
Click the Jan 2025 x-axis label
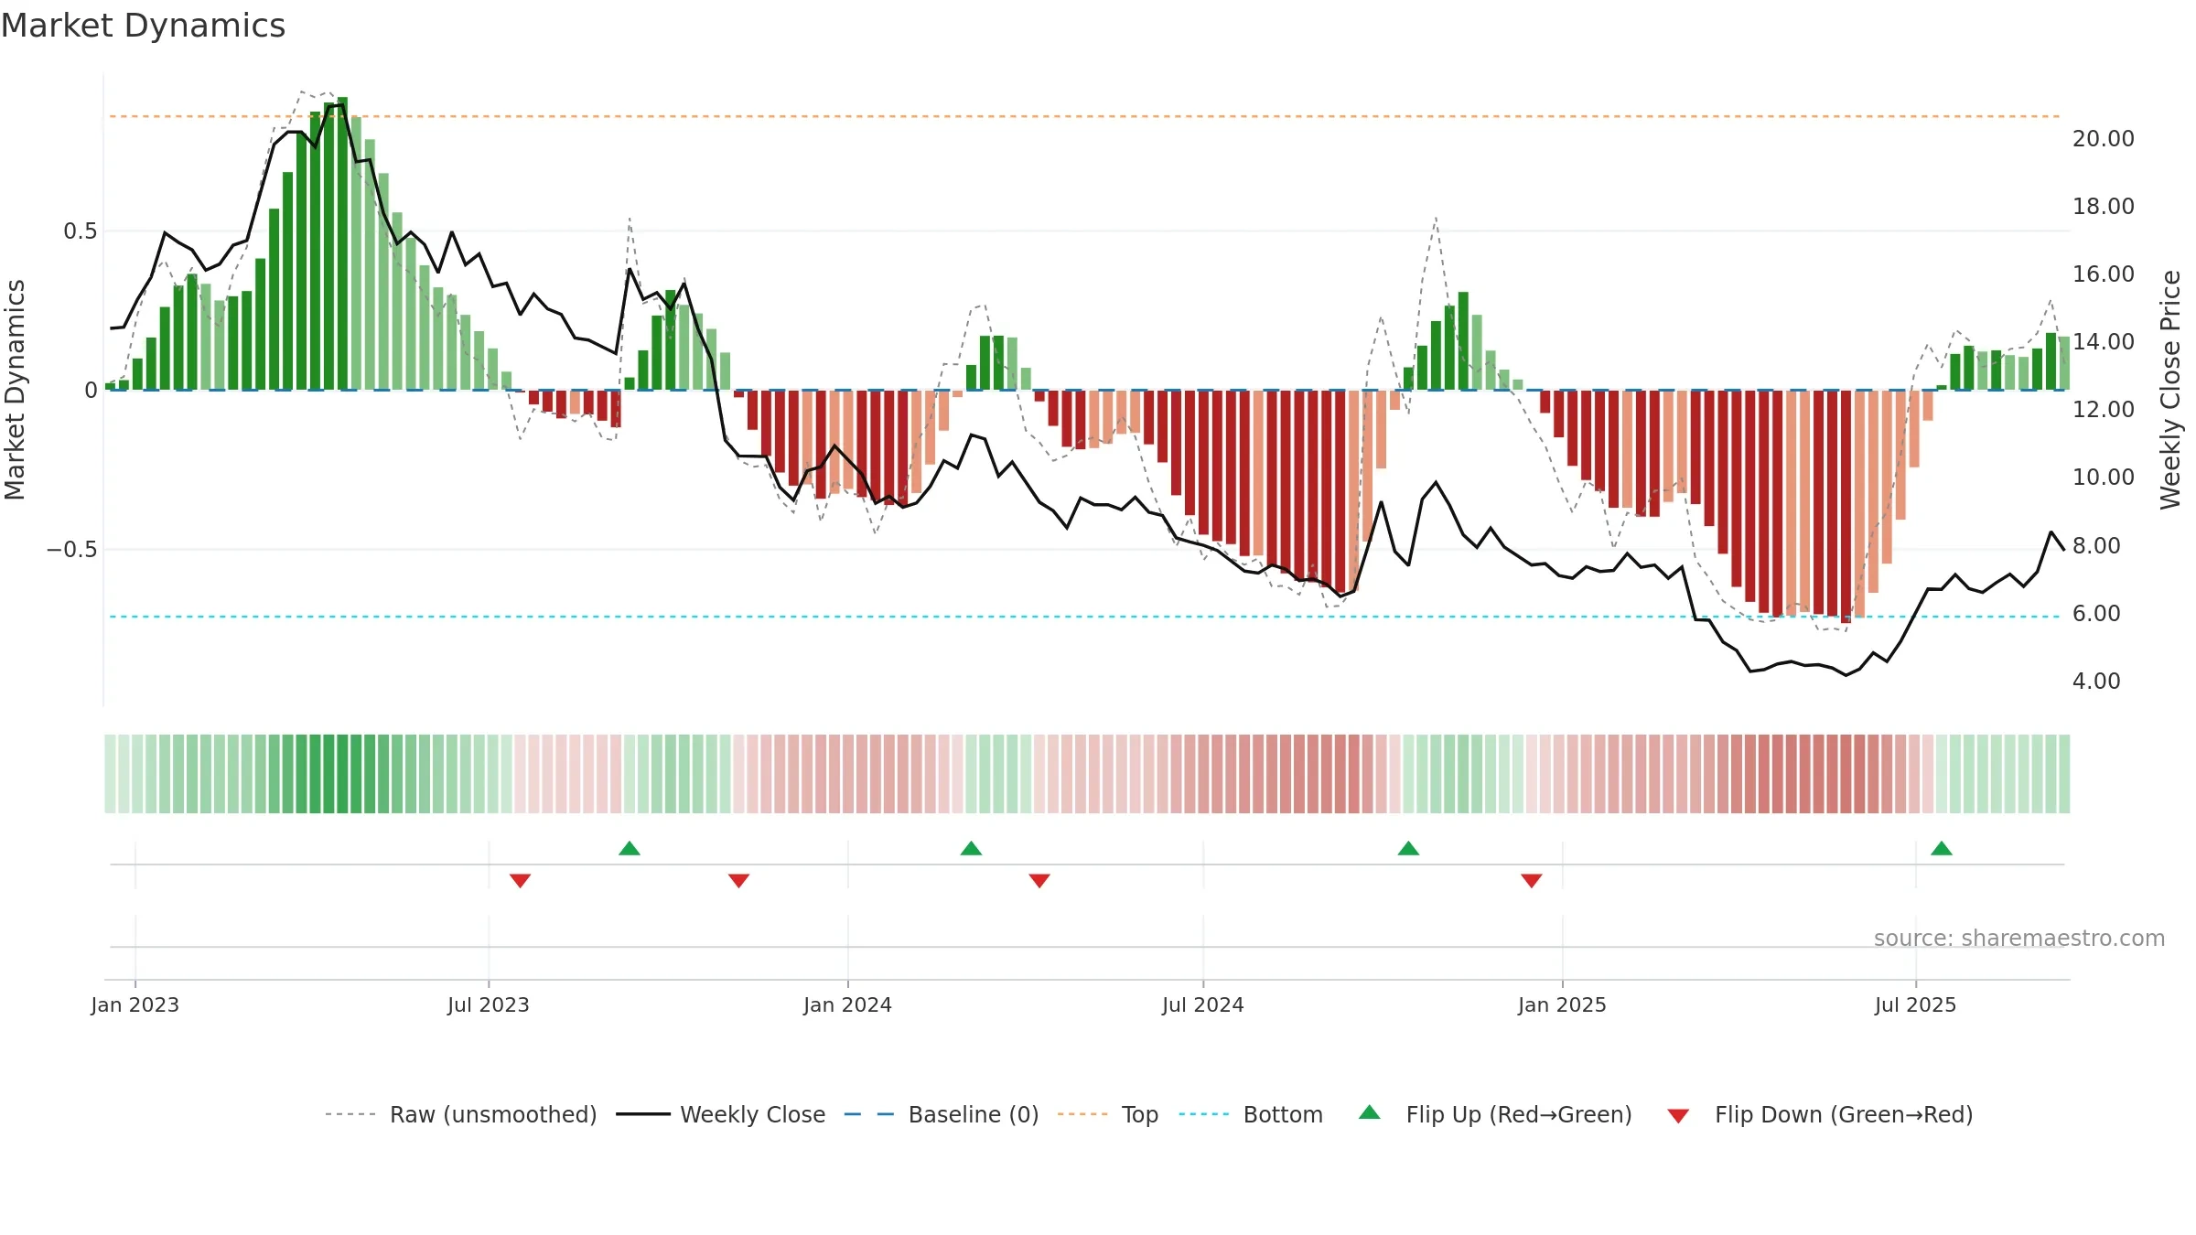(1562, 1004)
